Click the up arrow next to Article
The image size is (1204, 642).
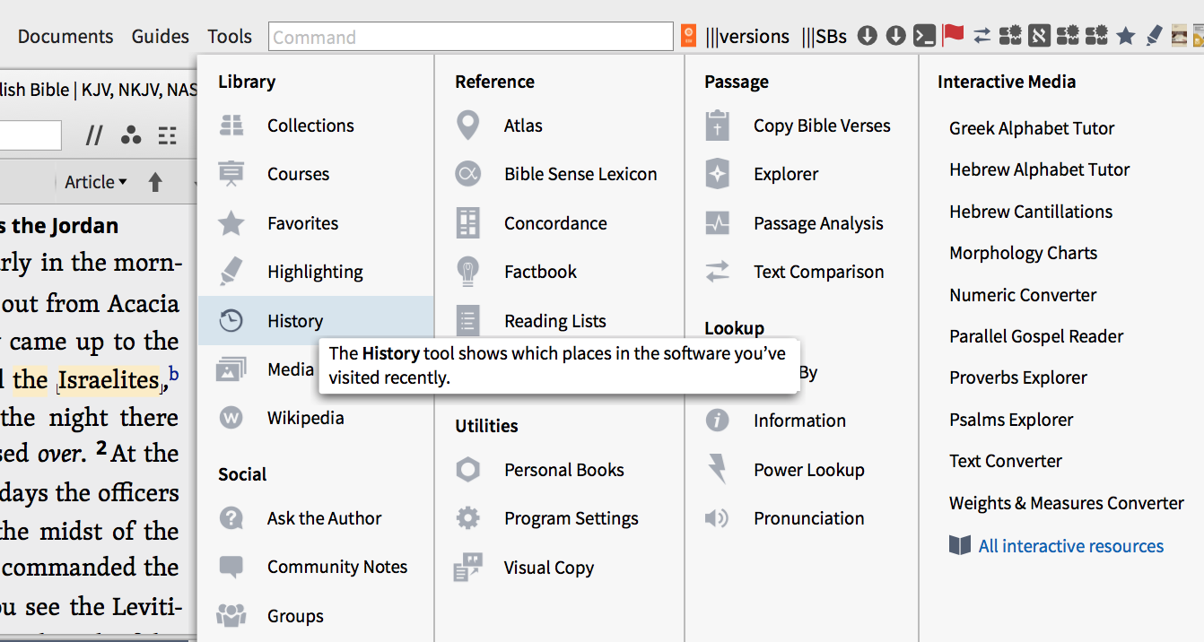155,182
